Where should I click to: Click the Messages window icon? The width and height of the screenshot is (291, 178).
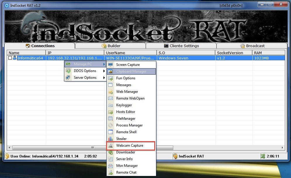coord(110,85)
